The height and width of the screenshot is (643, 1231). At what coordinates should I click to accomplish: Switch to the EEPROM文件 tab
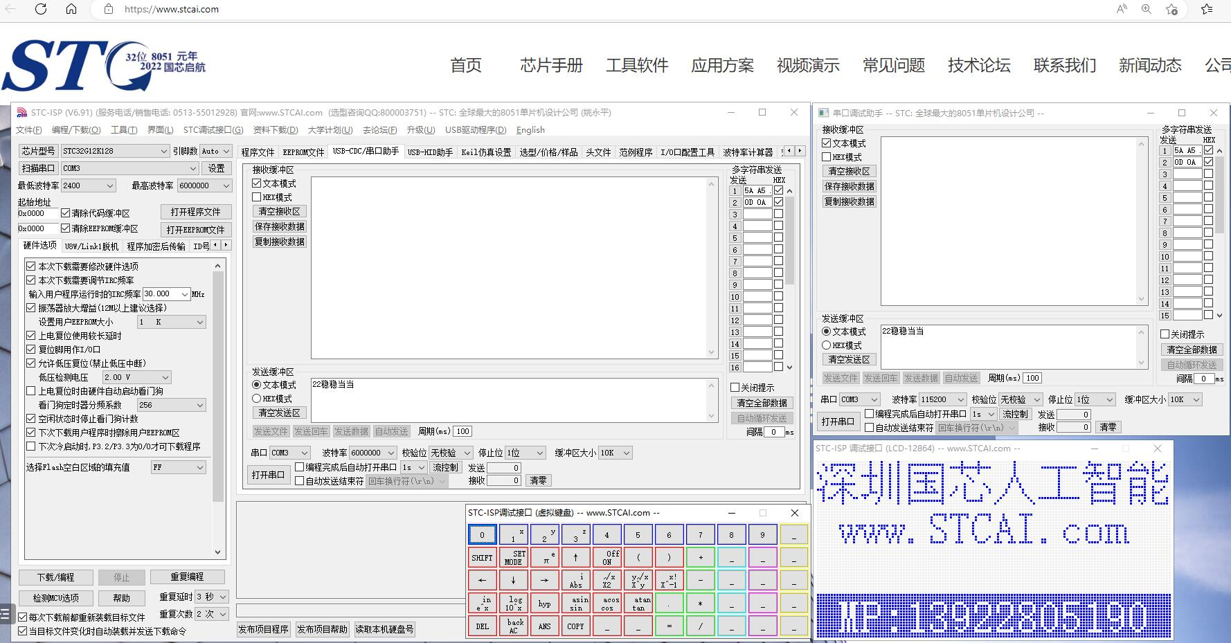pyautogui.click(x=303, y=152)
